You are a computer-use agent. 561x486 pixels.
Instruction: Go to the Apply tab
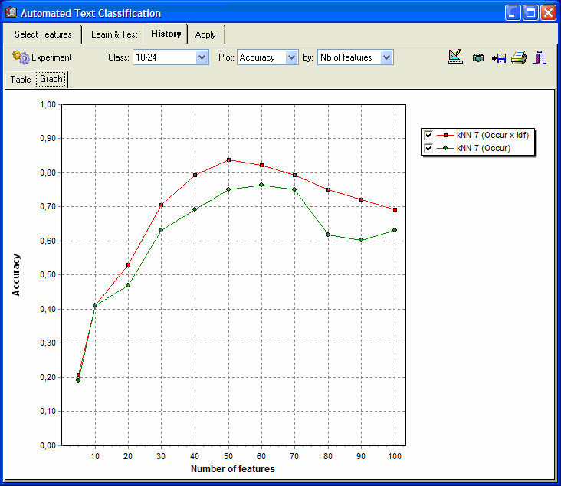click(205, 34)
